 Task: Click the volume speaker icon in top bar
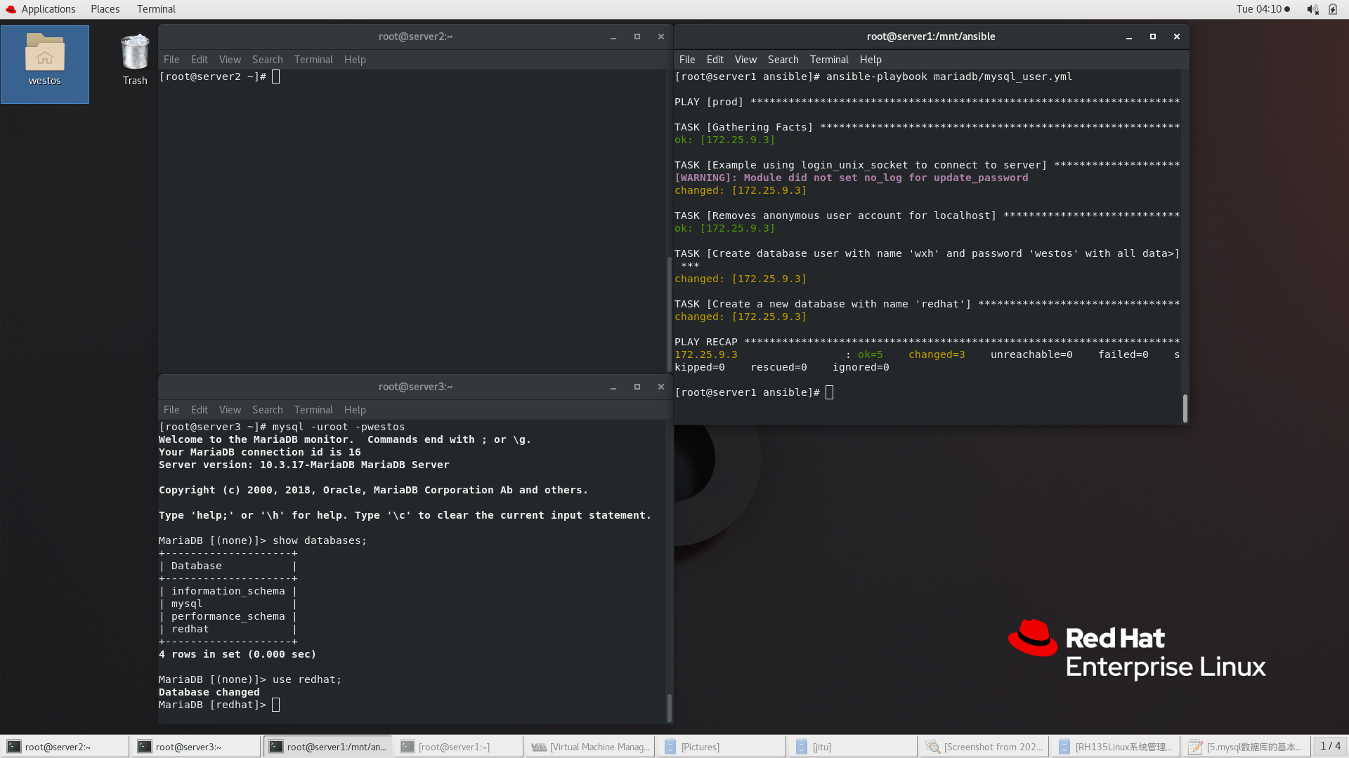1312,9
